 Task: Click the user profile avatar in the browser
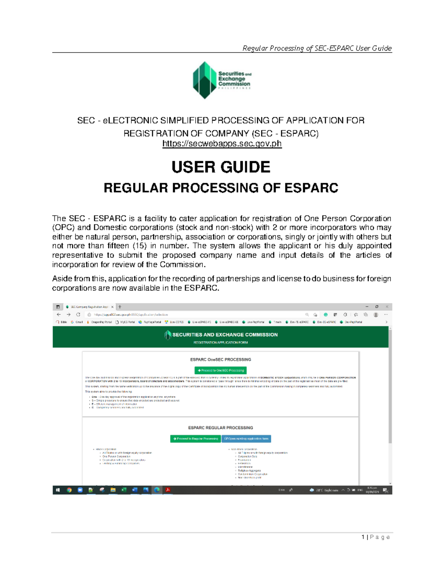coord(376,315)
